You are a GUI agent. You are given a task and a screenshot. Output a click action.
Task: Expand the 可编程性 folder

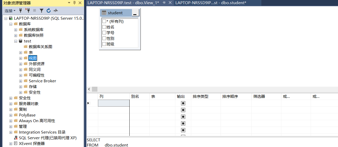21,75
